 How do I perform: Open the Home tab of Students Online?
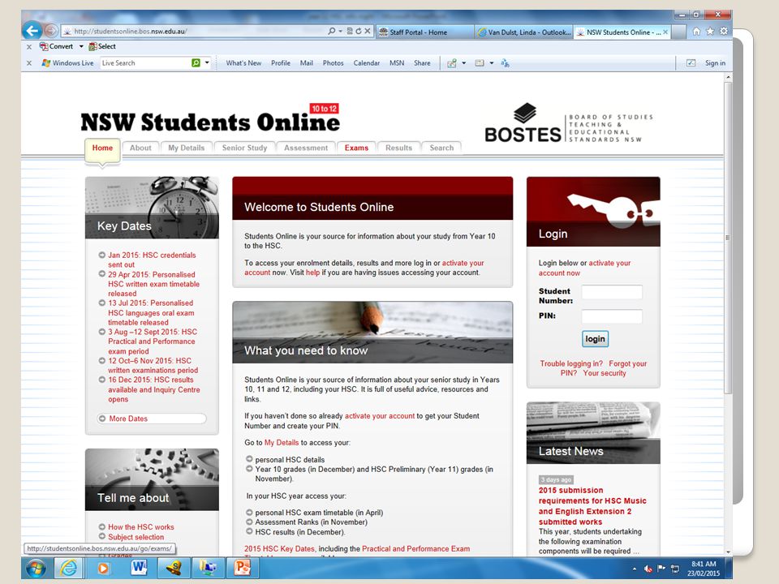pos(102,148)
